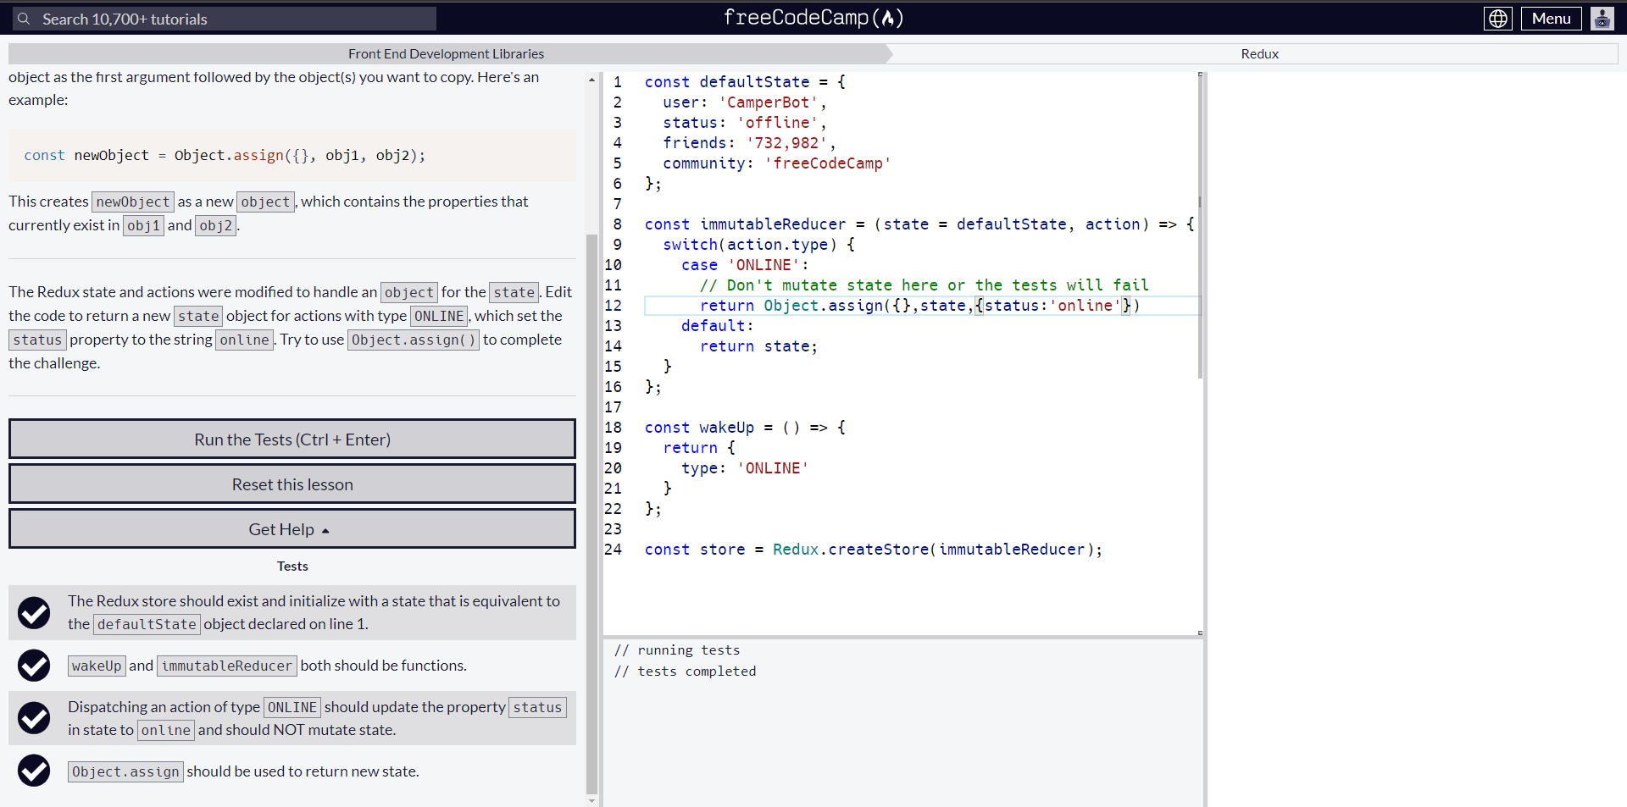Image resolution: width=1627 pixels, height=807 pixels.
Task: Click the instructions panel scroll down arrow
Action: click(591, 800)
